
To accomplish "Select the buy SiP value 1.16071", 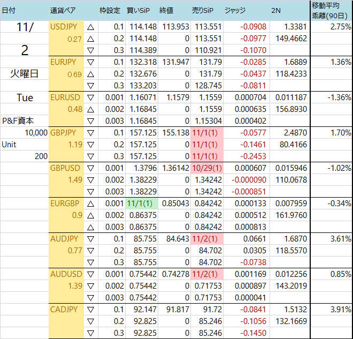I will pyautogui.click(x=143, y=97).
